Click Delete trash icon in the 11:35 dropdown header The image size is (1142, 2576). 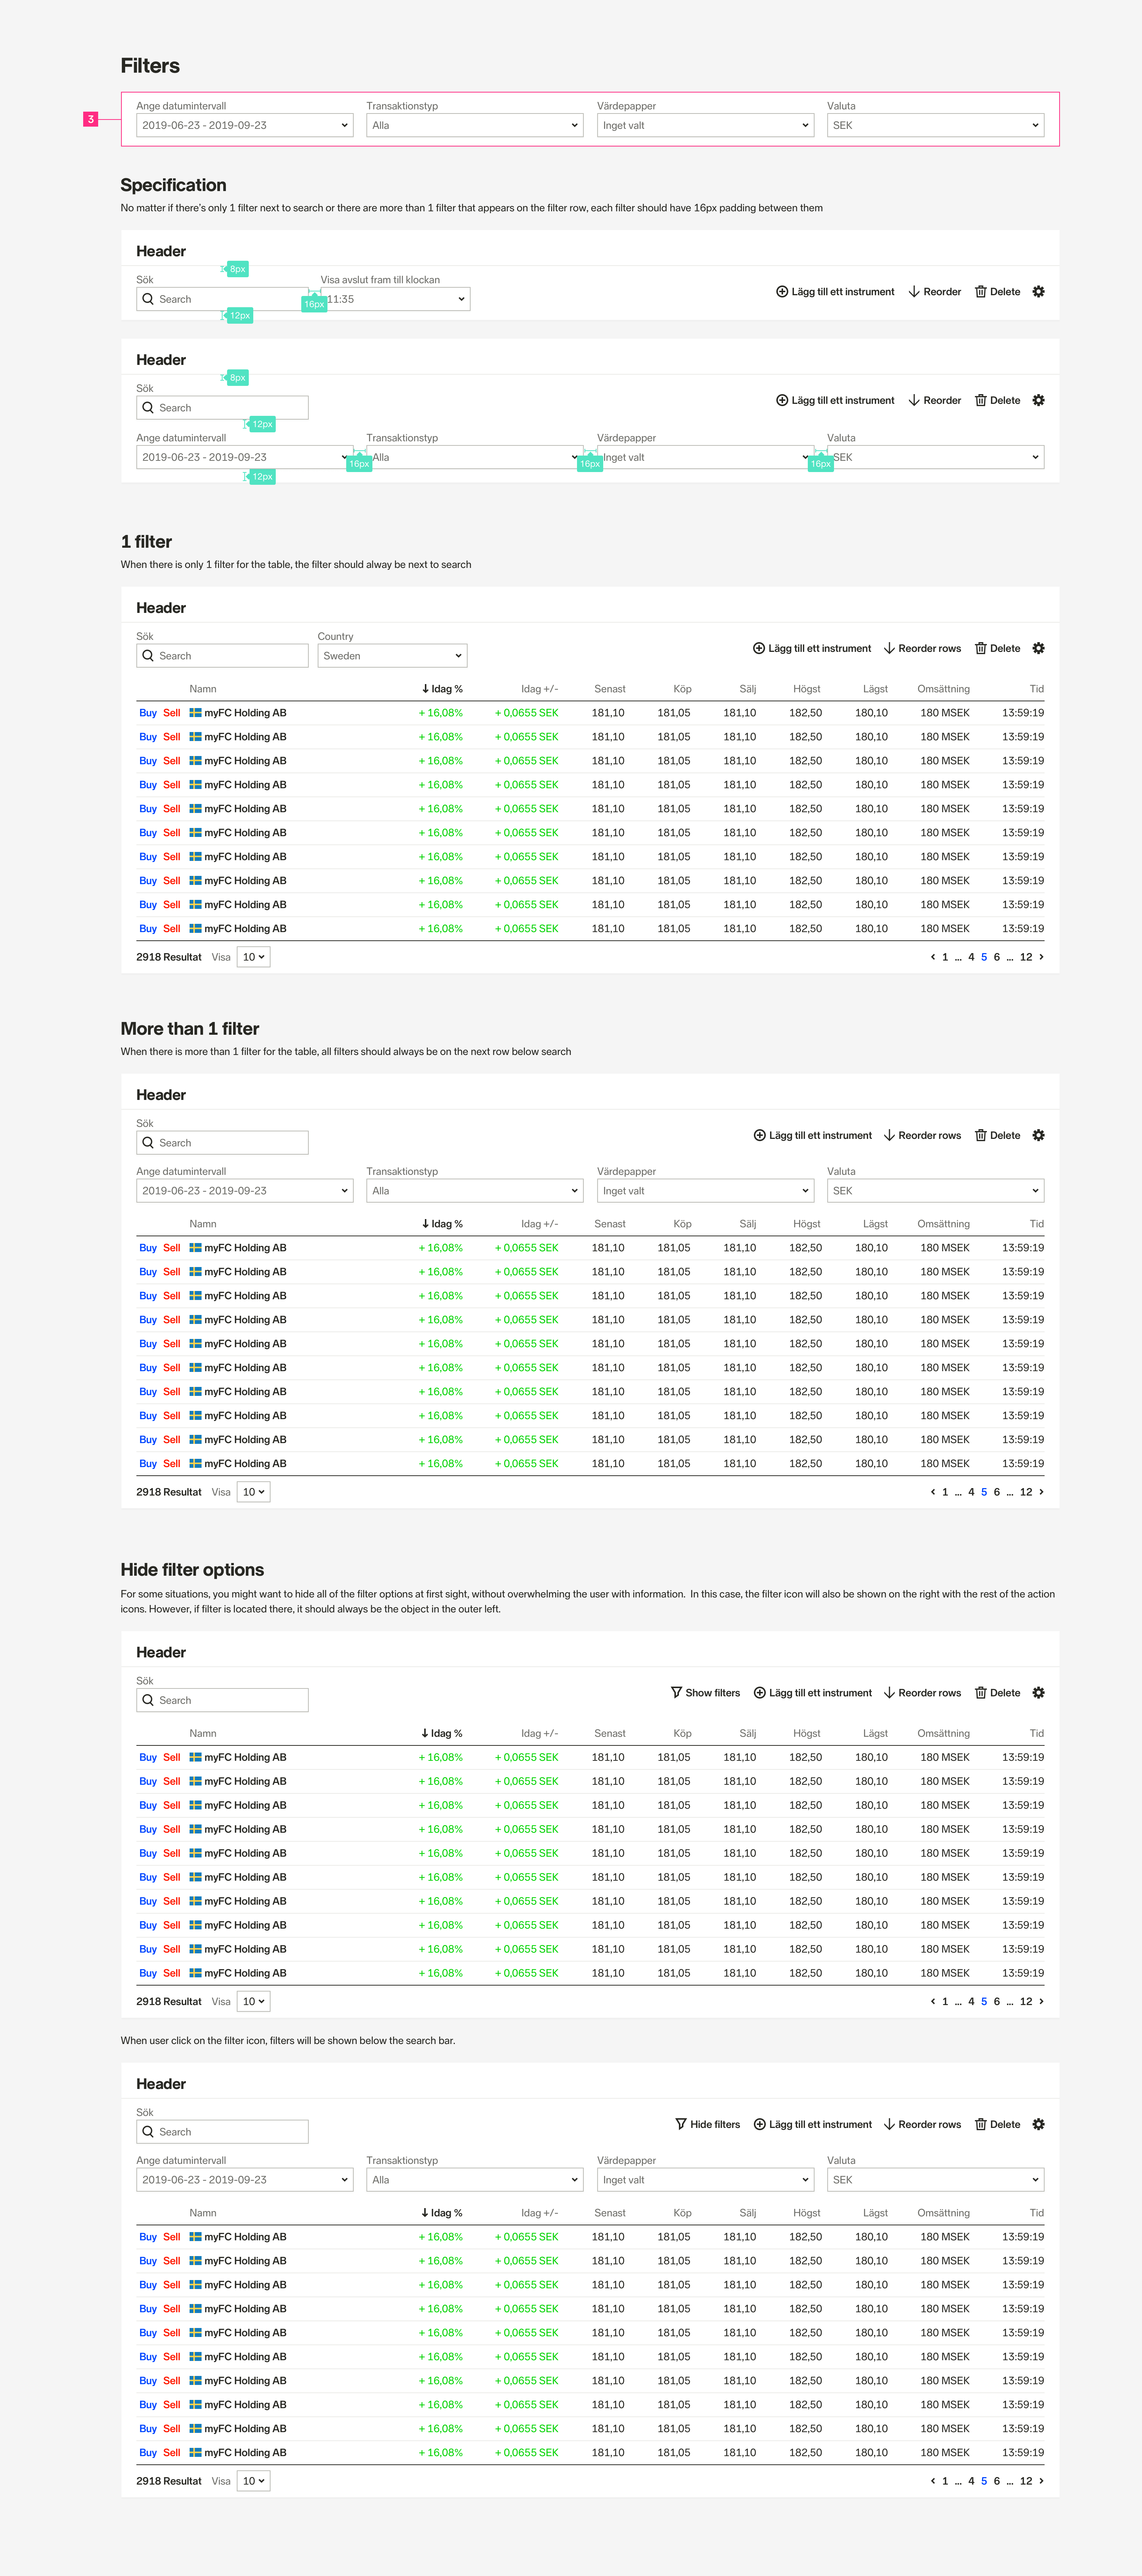tap(981, 292)
